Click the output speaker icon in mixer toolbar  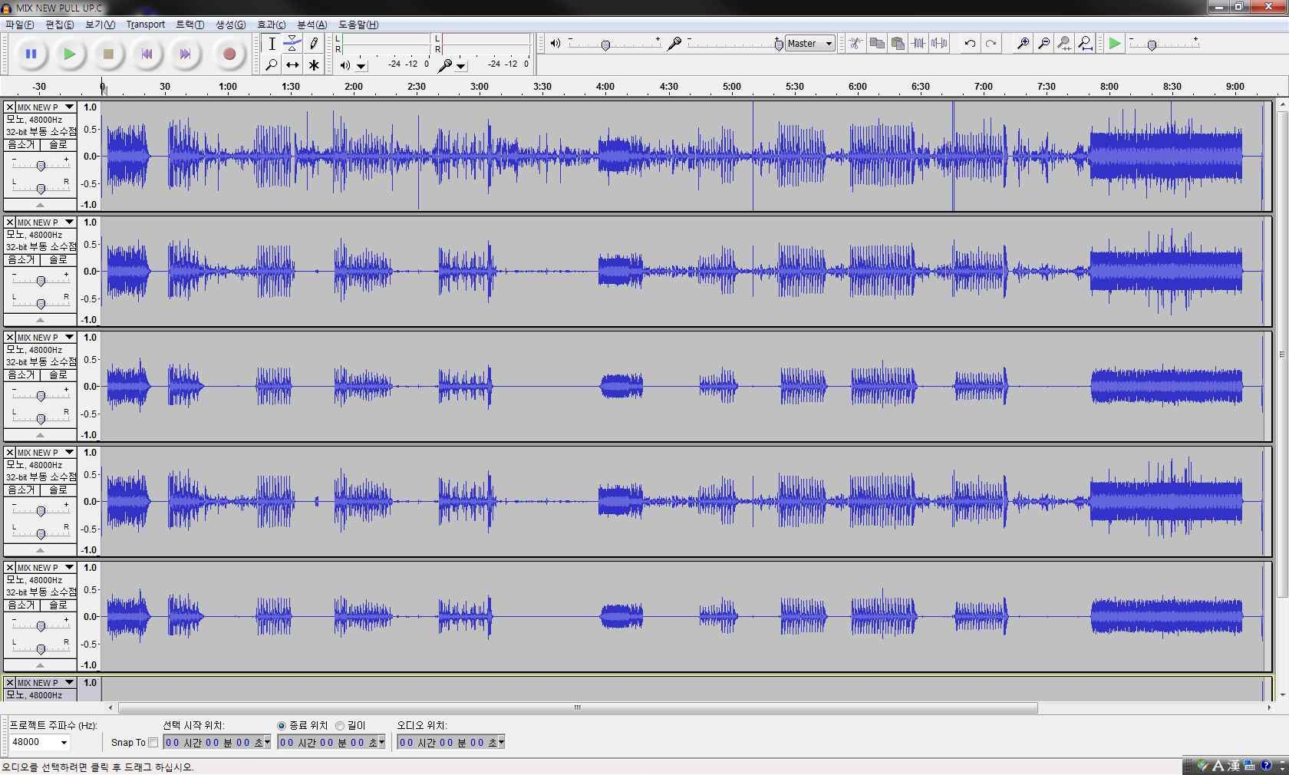(555, 43)
